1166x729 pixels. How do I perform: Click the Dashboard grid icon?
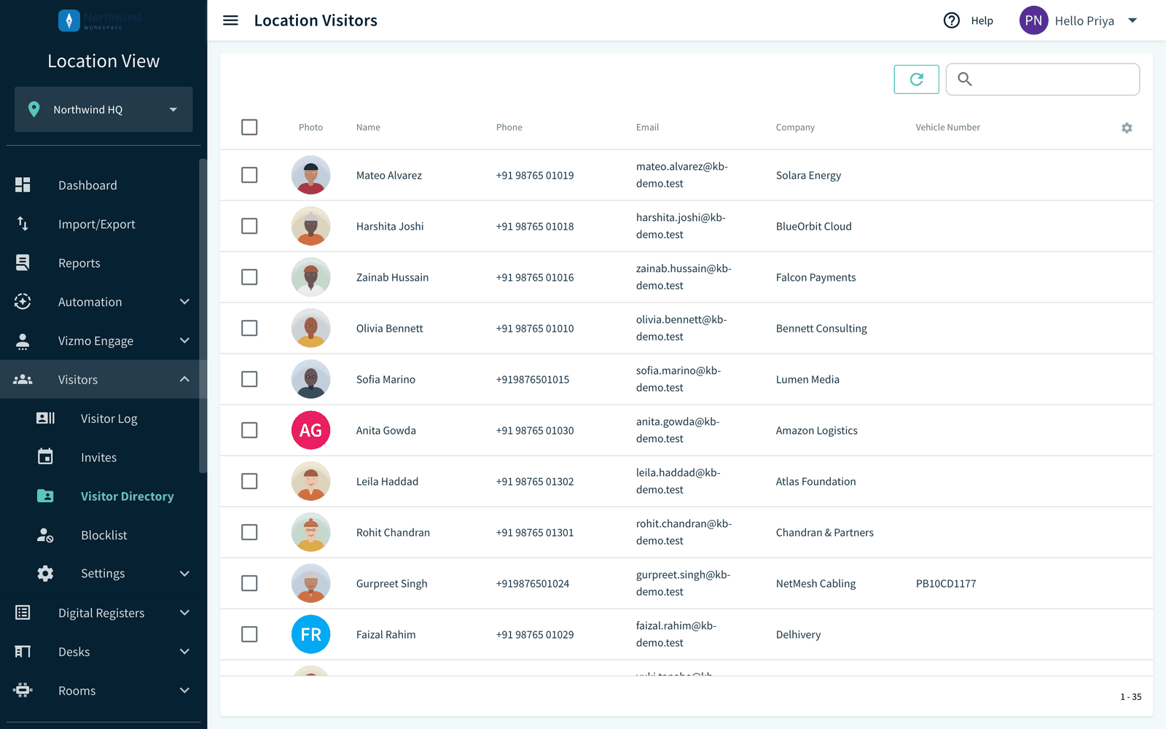(x=23, y=185)
